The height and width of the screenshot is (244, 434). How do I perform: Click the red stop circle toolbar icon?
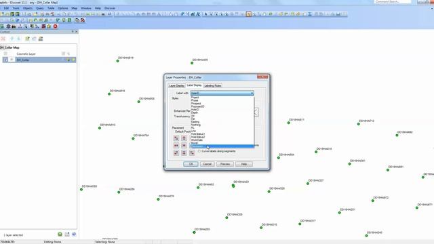[x=56, y=26]
